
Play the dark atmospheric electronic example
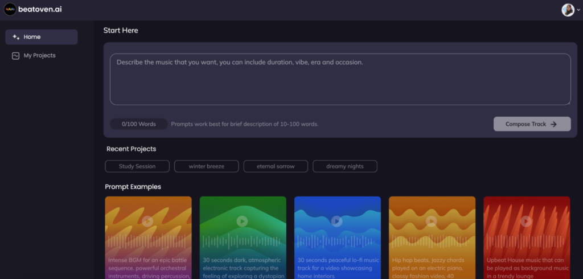point(243,221)
